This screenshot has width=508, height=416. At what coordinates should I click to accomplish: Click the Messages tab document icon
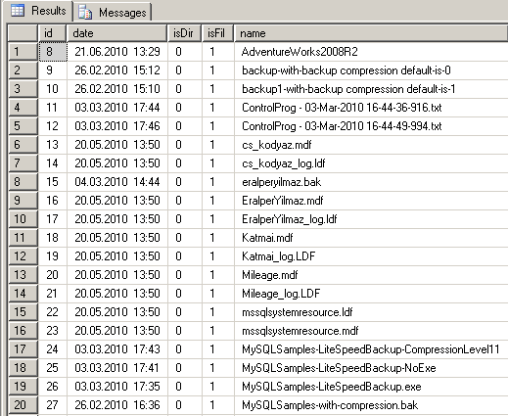[85, 12]
